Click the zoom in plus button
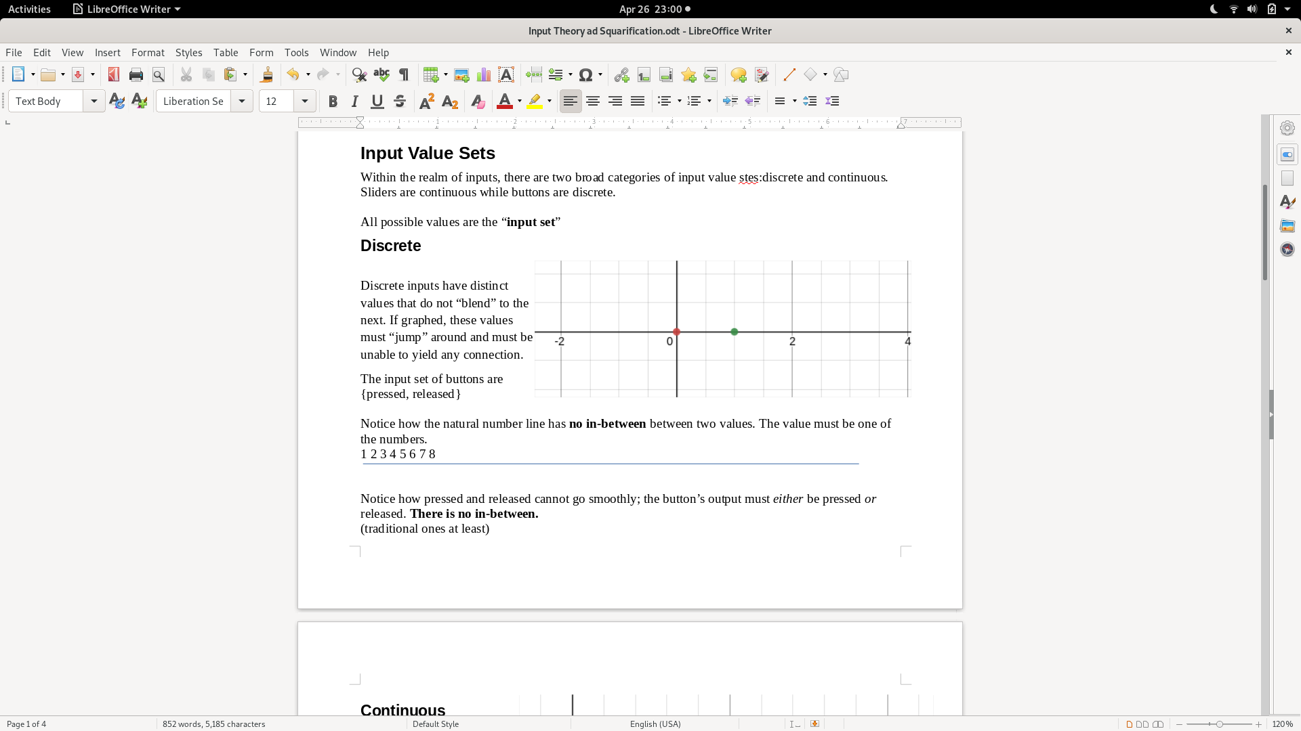Image resolution: width=1301 pixels, height=731 pixels. (x=1258, y=724)
